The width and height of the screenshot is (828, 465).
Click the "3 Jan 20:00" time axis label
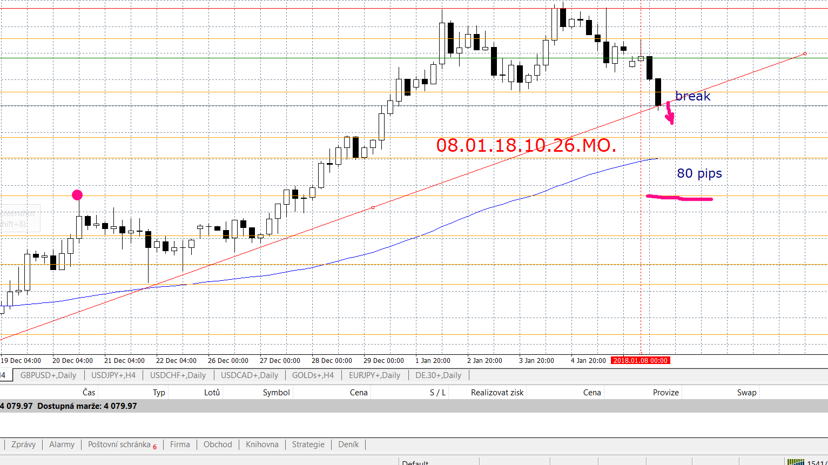536,360
